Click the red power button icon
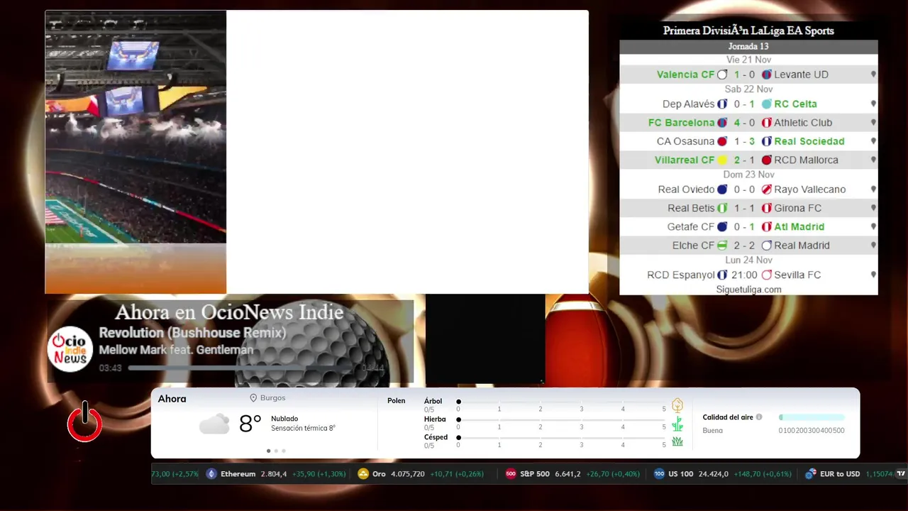 pos(84,422)
